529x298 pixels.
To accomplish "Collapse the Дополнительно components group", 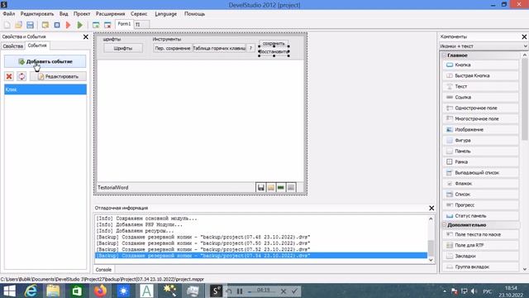I will (x=445, y=224).
